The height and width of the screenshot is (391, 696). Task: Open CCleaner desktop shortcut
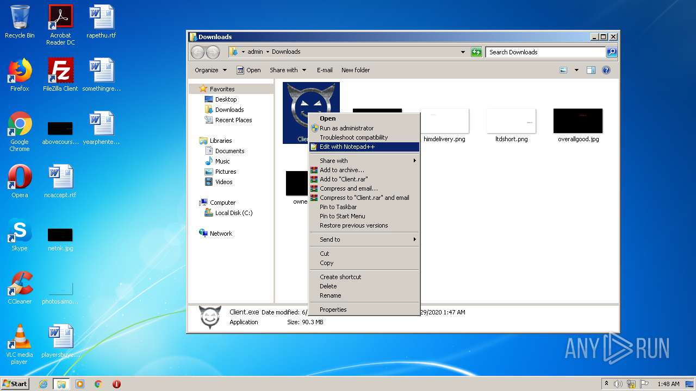(x=20, y=288)
